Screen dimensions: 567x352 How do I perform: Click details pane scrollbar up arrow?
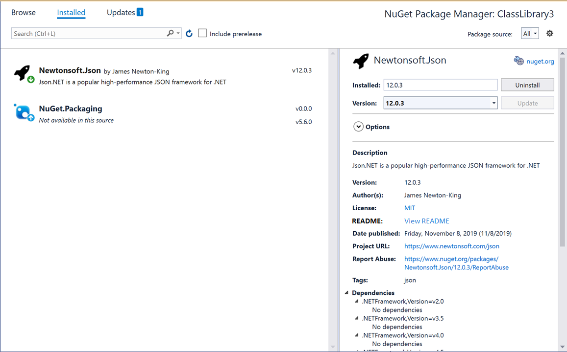pyautogui.click(x=562, y=53)
